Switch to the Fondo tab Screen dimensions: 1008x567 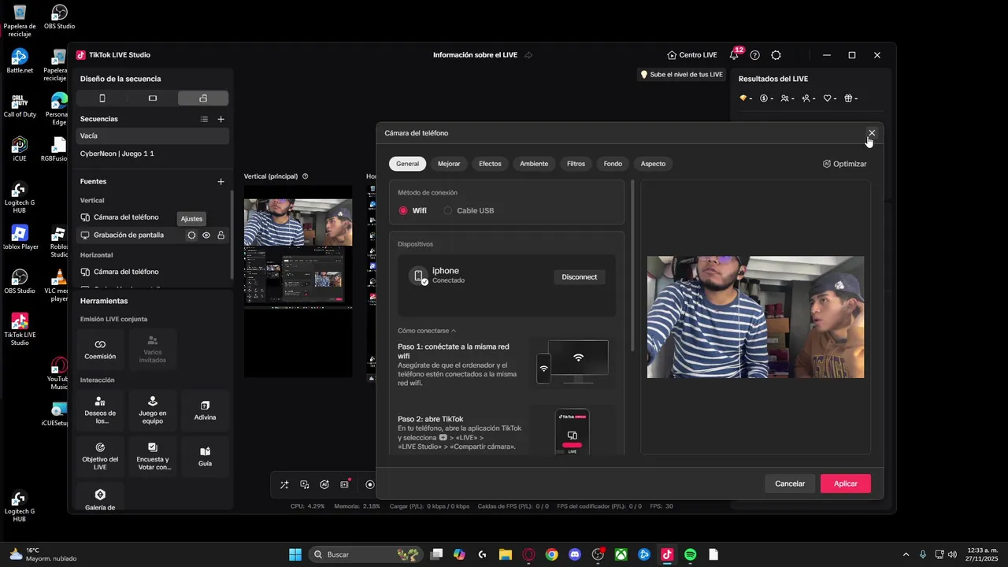pos(613,164)
